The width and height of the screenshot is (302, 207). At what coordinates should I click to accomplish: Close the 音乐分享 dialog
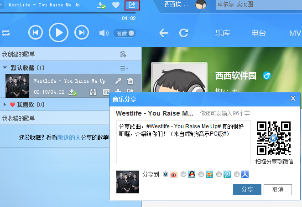(293, 98)
